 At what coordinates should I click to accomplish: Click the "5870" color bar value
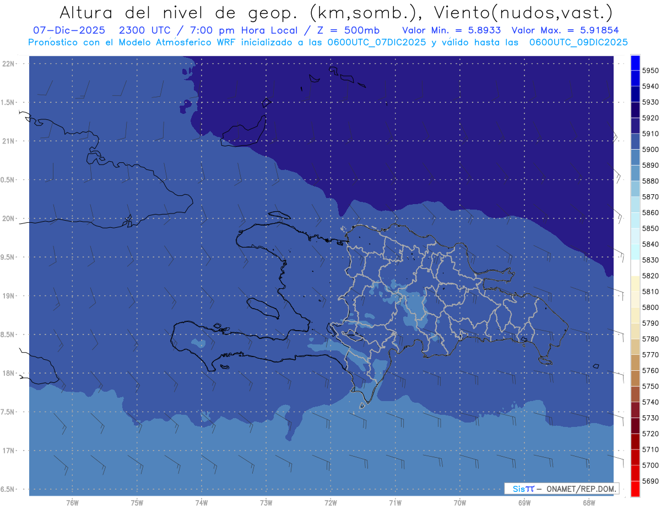point(650,196)
